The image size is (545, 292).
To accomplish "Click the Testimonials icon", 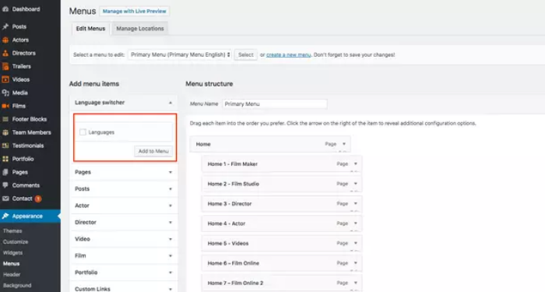I will 5,146.
